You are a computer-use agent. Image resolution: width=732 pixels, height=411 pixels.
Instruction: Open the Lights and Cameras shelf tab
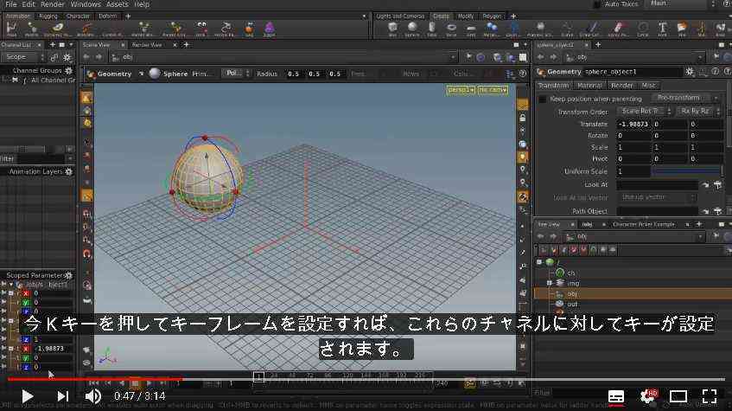(400, 16)
